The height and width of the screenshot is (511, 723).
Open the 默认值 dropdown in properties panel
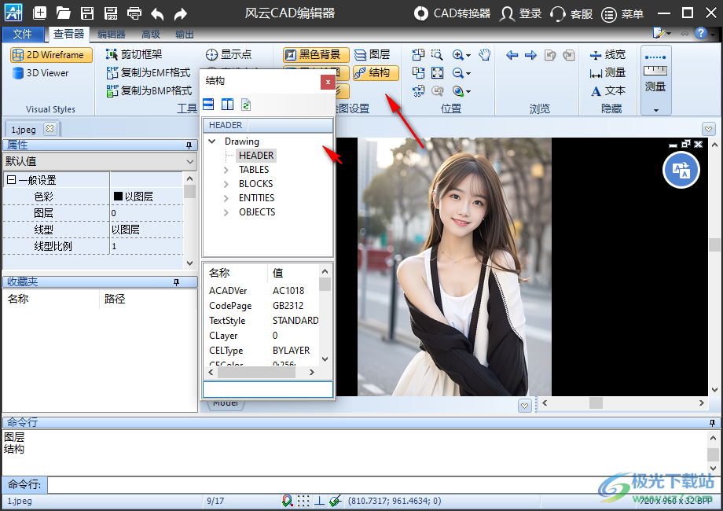point(190,161)
